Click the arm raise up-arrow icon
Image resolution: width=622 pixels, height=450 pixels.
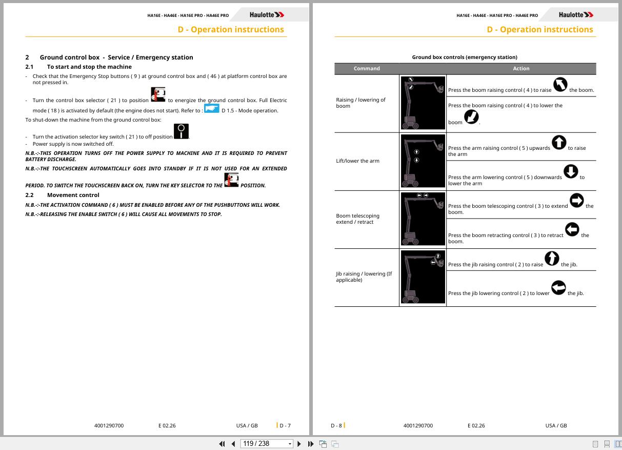(559, 143)
